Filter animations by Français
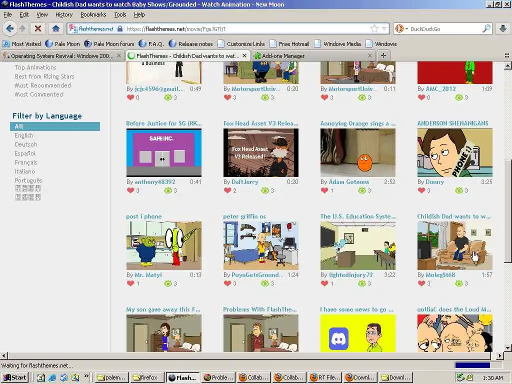The height and width of the screenshot is (384, 512). click(x=26, y=162)
